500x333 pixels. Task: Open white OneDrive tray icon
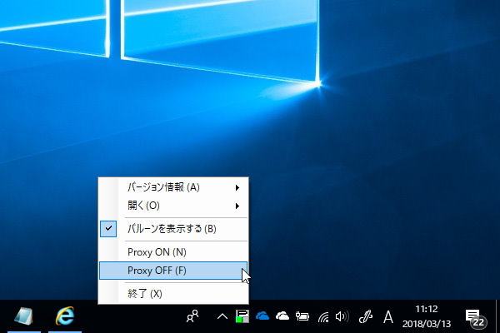coord(282,316)
